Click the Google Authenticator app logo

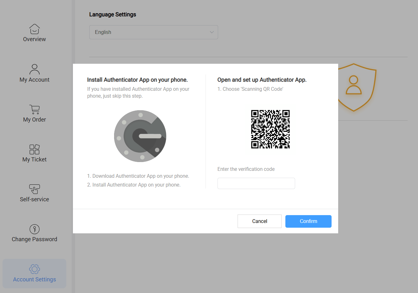140,136
